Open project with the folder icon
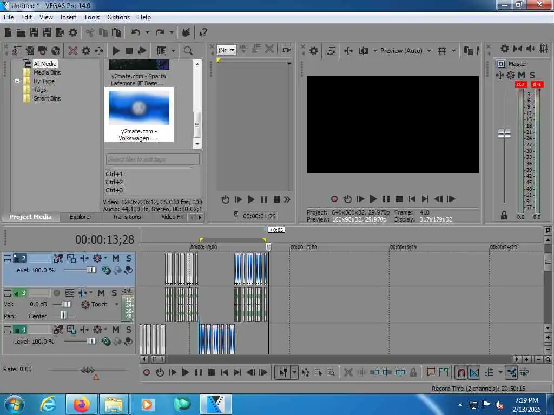554x415 pixels. tap(21, 33)
